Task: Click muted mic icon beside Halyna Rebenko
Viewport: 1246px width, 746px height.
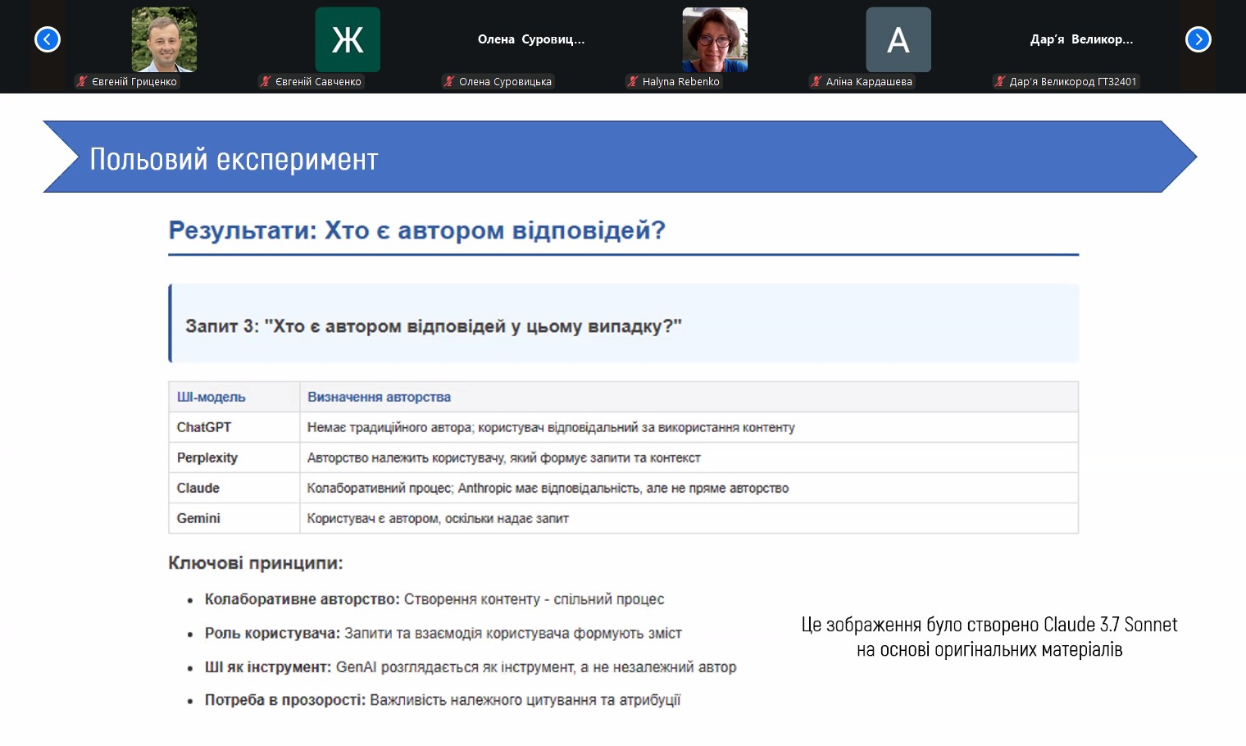Action: tap(633, 81)
